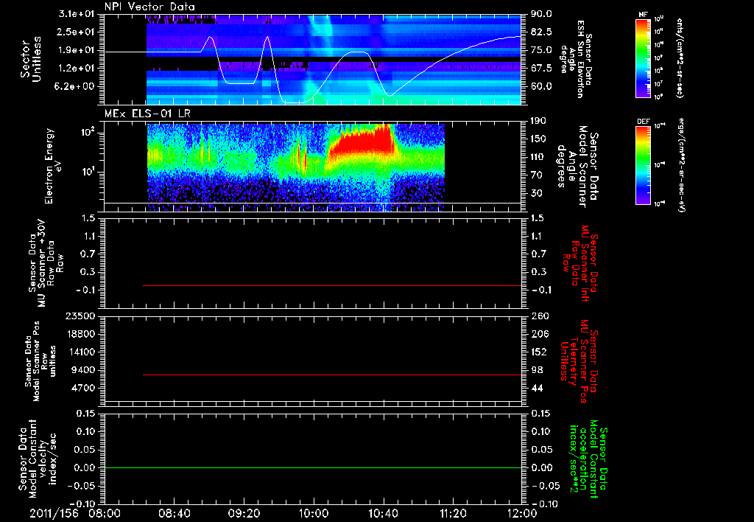
Task: Click the "10:40" time tick label
Action: click(x=383, y=513)
